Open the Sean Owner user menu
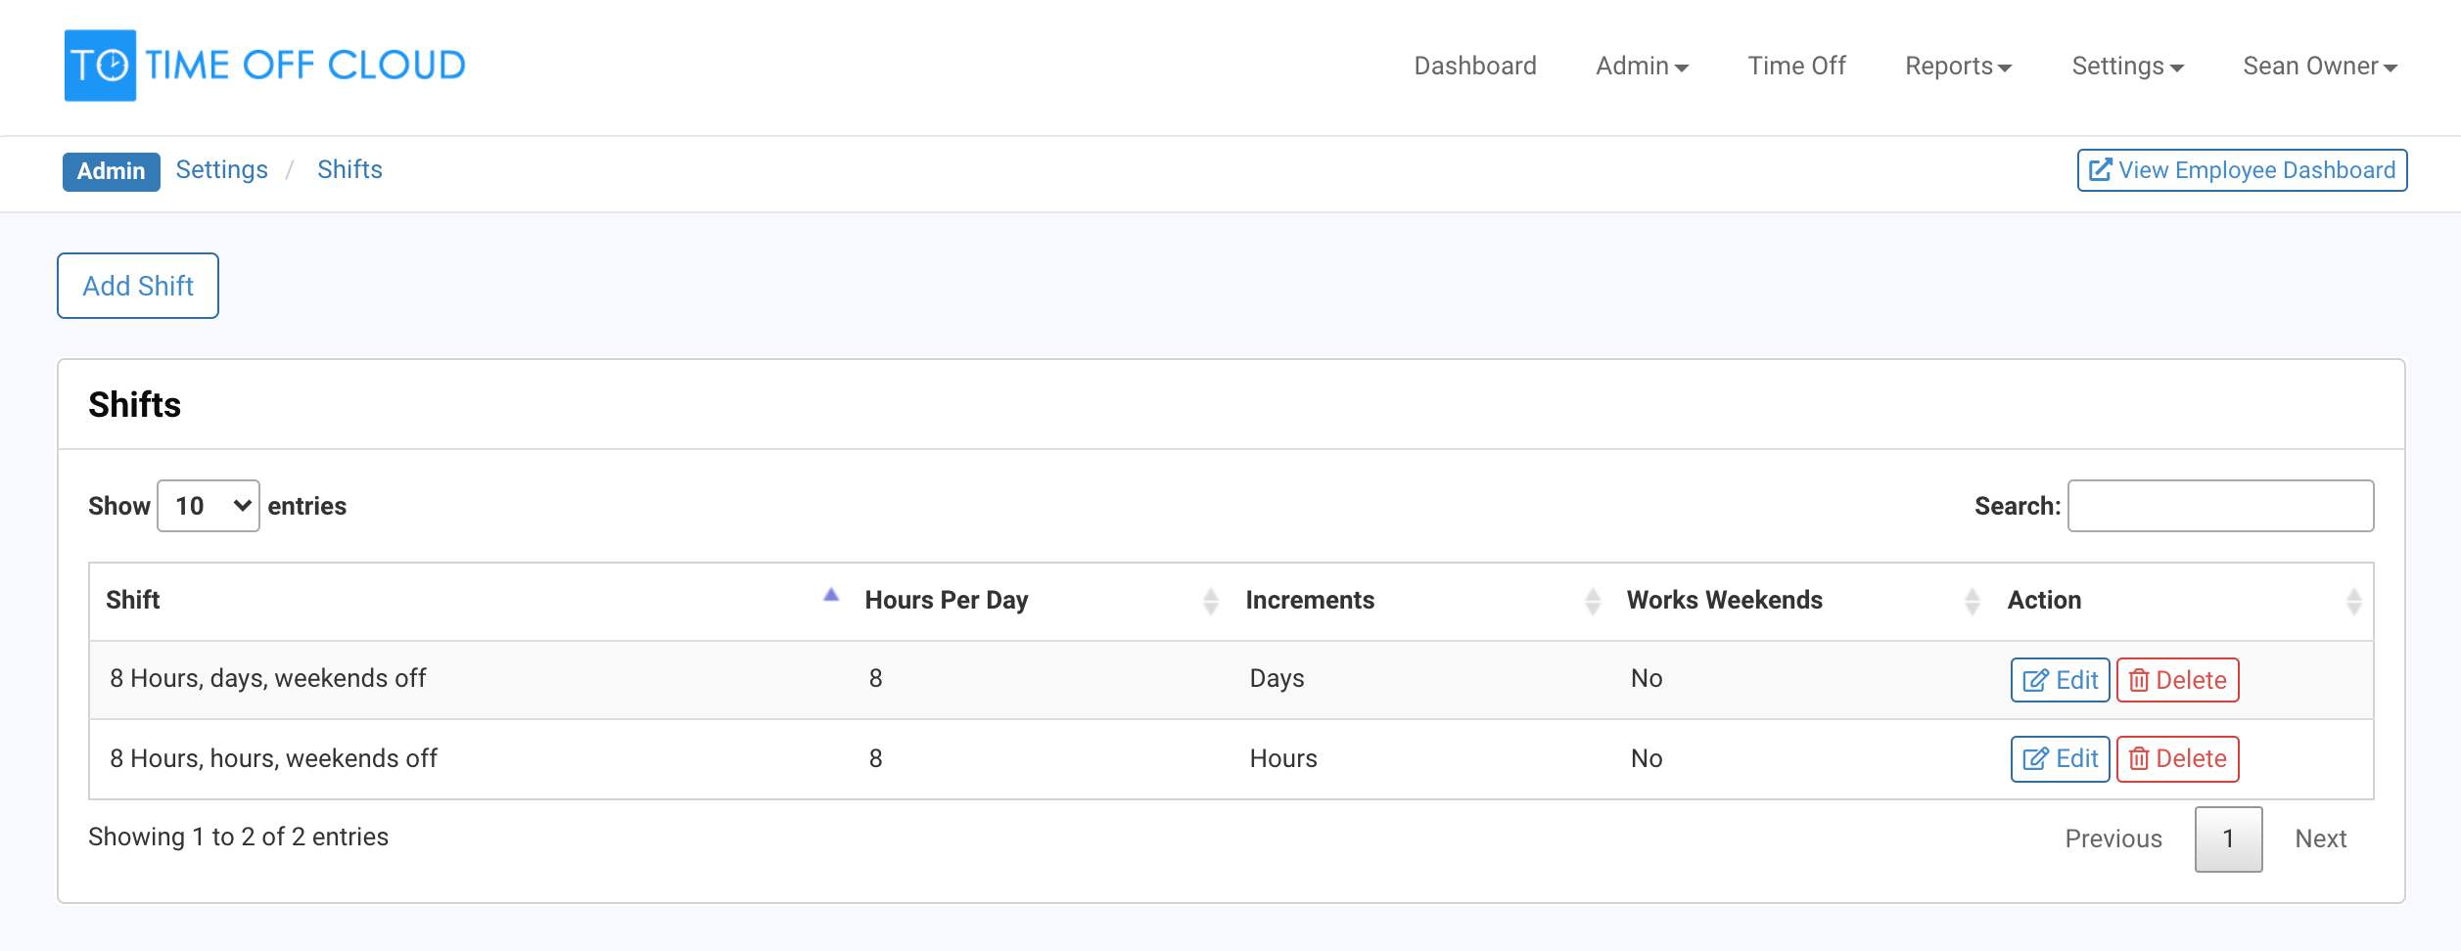The width and height of the screenshot is (2461, 951). [2319, 66]
